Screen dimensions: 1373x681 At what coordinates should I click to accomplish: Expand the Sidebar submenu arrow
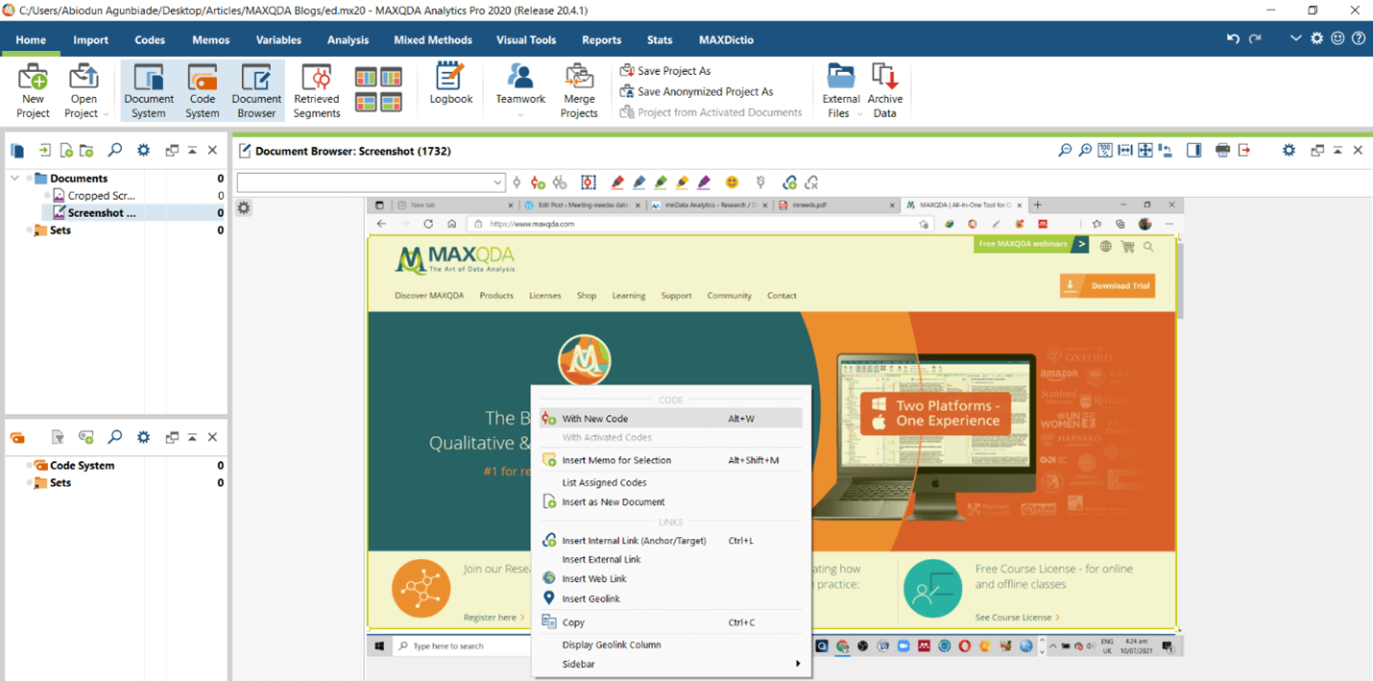798,664
